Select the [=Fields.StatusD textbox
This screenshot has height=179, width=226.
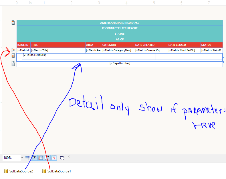tap(212, 50)
